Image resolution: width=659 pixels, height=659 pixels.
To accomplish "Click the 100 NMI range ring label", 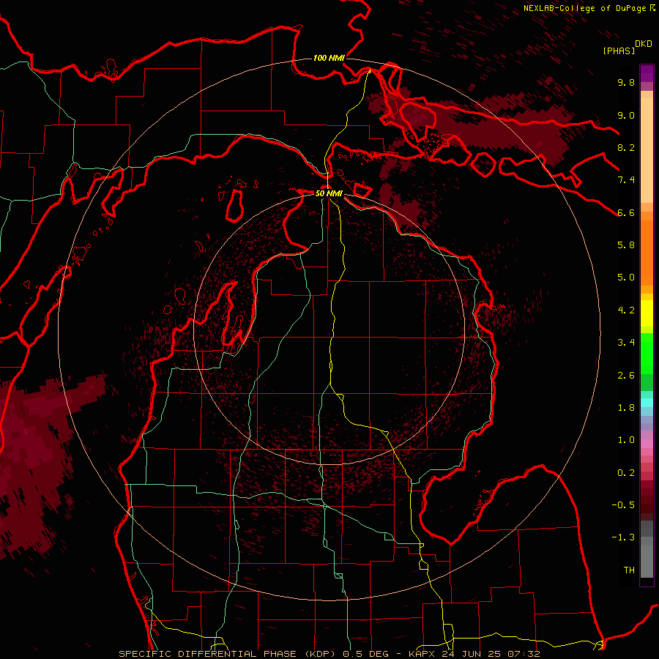I will [329, 58].
